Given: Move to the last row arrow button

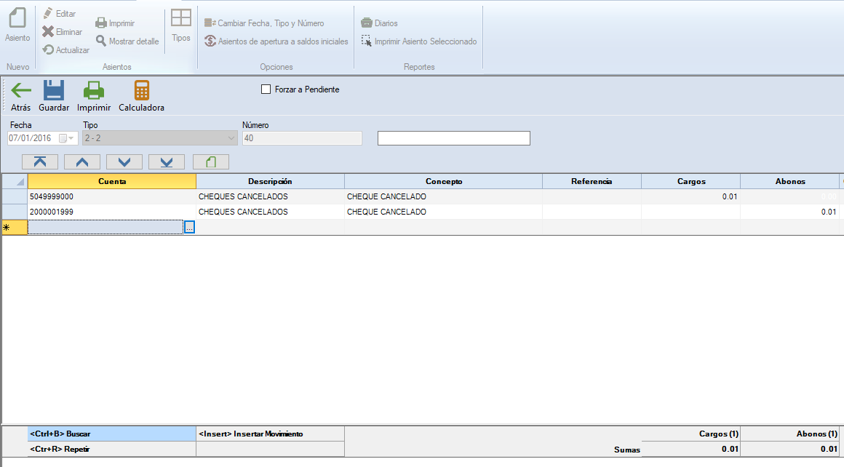Looking at the screenshot, I should [x=167, y=161].
